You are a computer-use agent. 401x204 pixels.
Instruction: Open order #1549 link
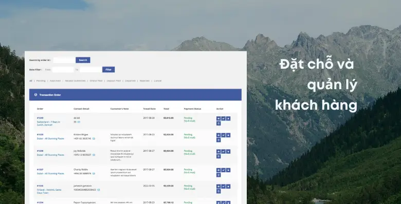(x=40, y=118)
